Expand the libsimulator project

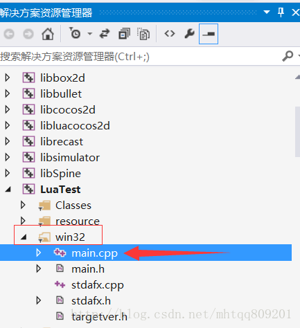[8, 157]
